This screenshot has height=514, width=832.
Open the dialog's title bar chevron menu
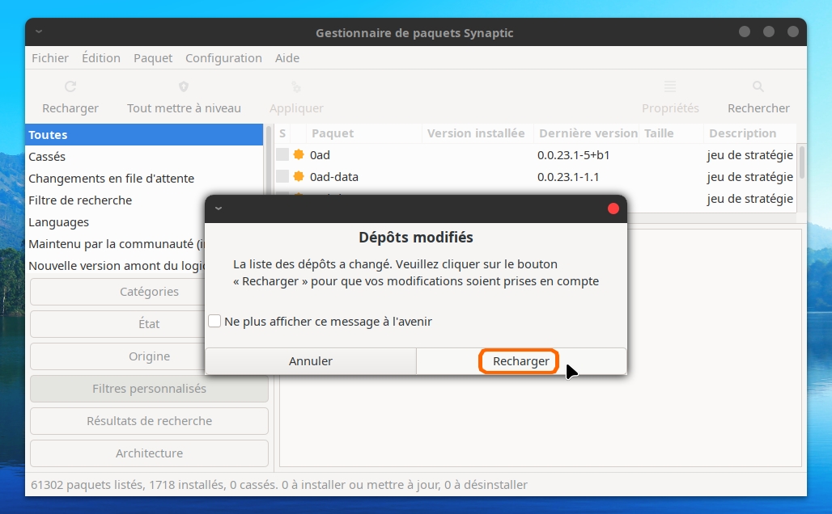(x=219, y=209)
